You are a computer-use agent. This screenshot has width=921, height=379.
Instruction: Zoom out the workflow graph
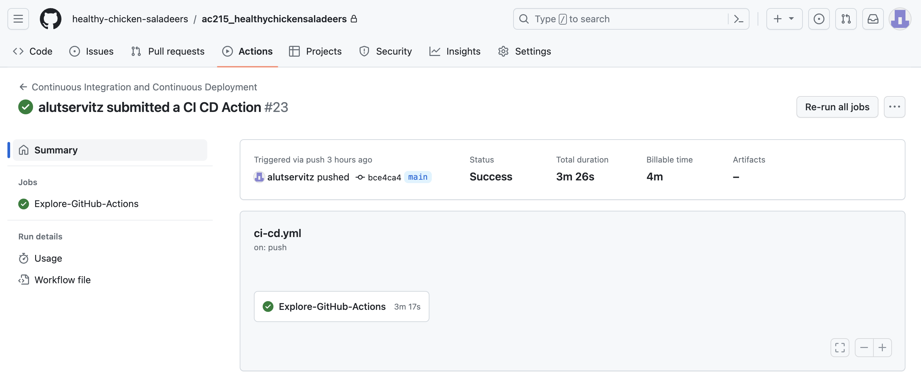point(864,348)
